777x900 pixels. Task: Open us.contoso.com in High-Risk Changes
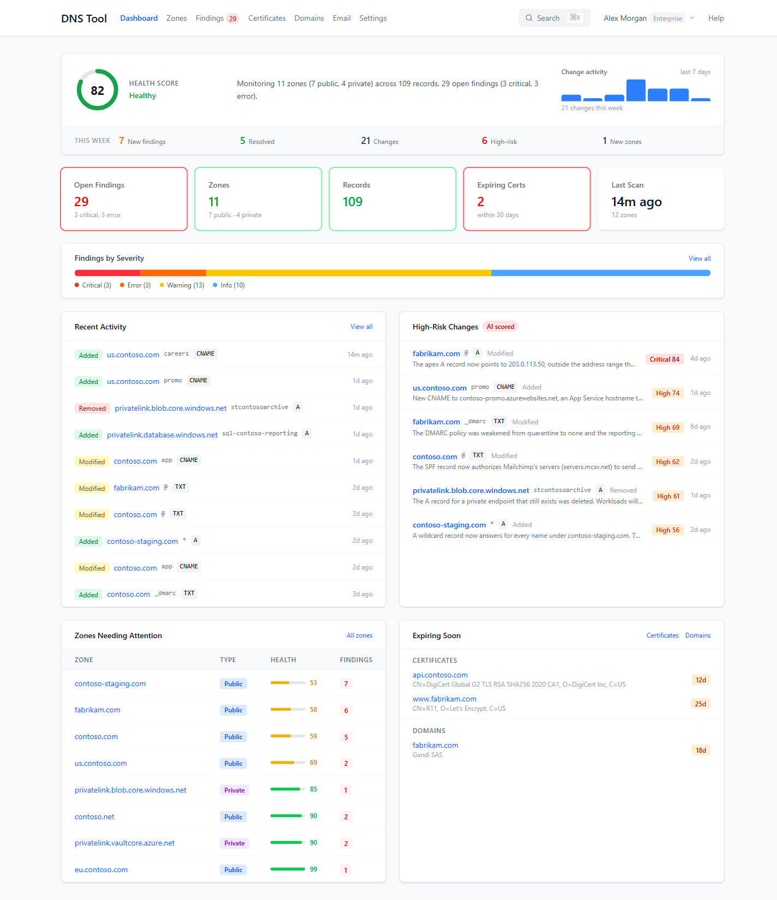[x=439, y=388]
